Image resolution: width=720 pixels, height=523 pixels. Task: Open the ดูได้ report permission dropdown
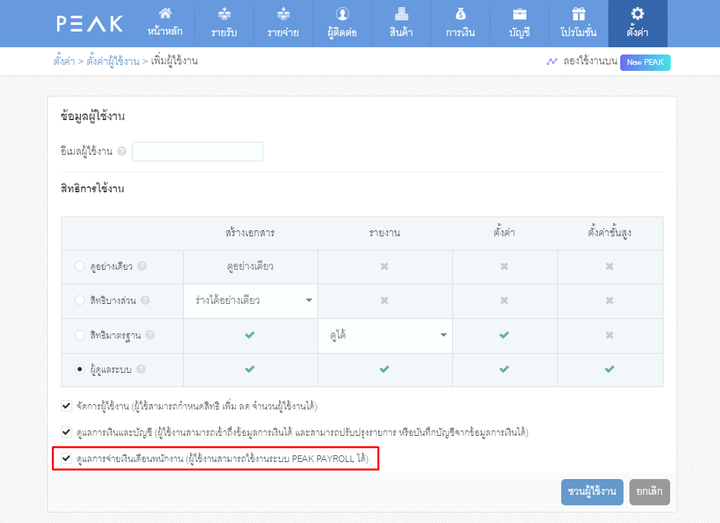pos(385,336)
